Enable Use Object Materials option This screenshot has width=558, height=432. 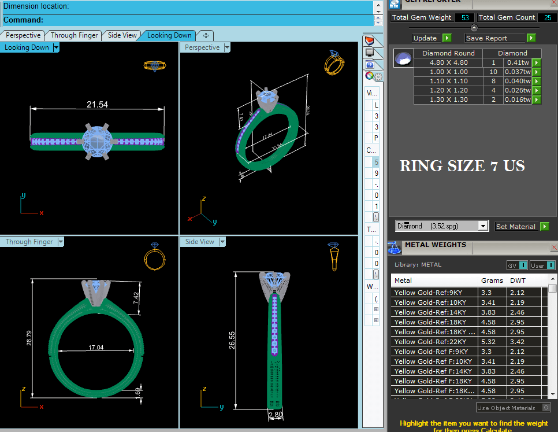point(546,408)
